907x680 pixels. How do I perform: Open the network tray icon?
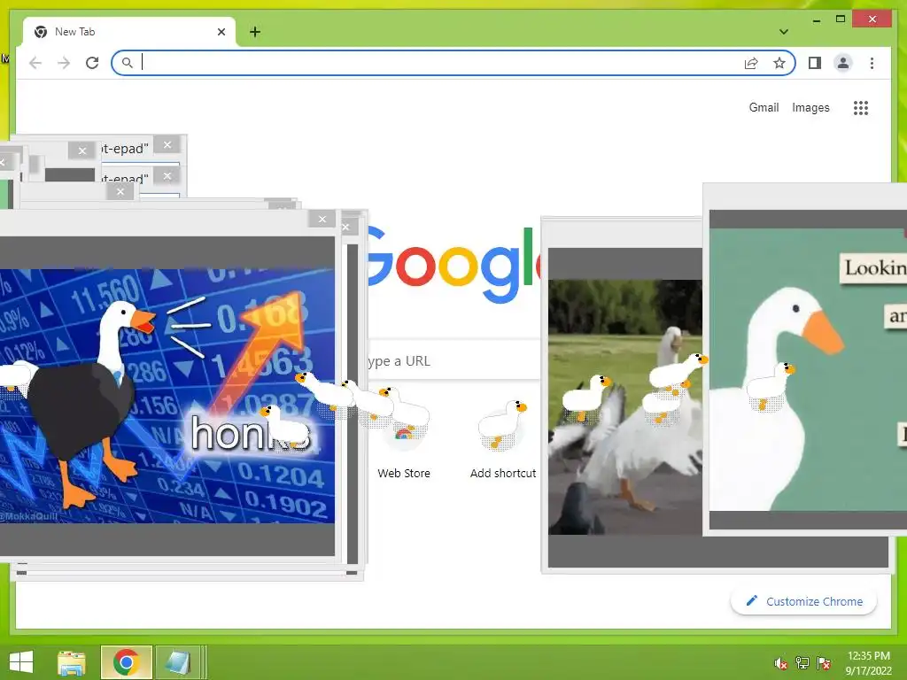[802, 663]
